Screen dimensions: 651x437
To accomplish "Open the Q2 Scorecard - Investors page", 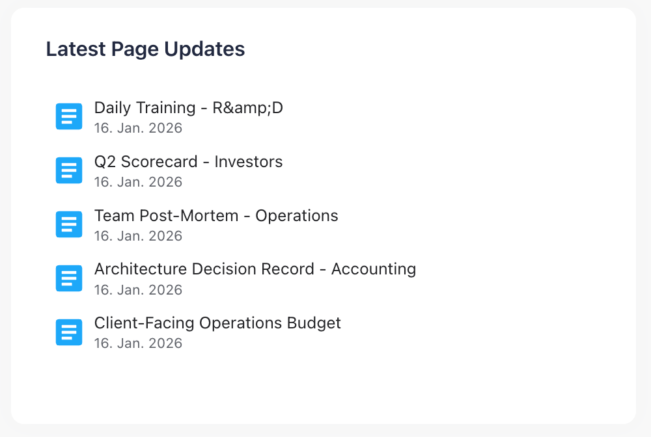I will [x=189, y=162].
